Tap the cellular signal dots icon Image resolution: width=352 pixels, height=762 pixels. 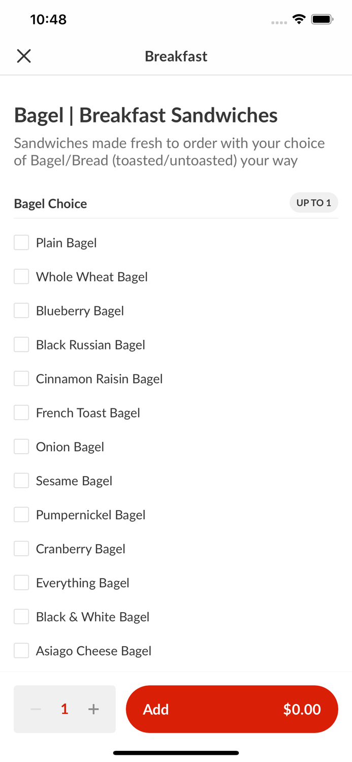pyautogui.click(x=279, y=22)
